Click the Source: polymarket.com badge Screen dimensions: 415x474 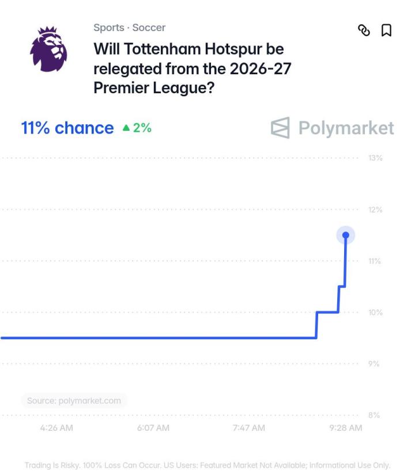point(74,401)
